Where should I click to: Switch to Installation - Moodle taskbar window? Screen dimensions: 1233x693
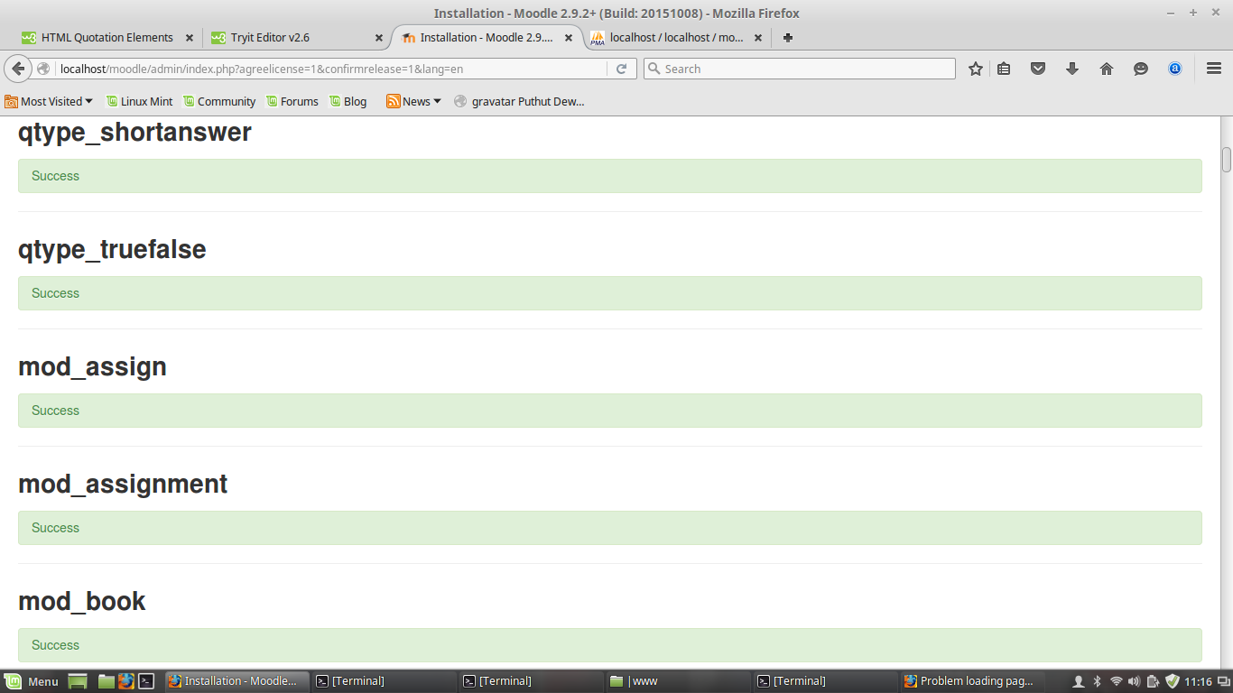[236, 681]
